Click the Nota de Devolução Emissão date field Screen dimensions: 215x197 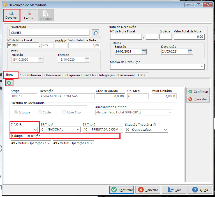tap(131, 51)
